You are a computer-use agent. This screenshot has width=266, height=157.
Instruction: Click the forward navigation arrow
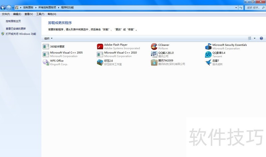pyautogui.click(x=9, y=8)
